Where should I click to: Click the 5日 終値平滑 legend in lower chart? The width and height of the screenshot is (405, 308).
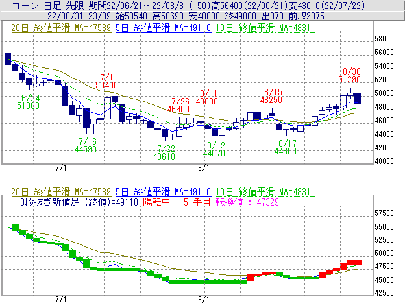[x=164, y=192]
